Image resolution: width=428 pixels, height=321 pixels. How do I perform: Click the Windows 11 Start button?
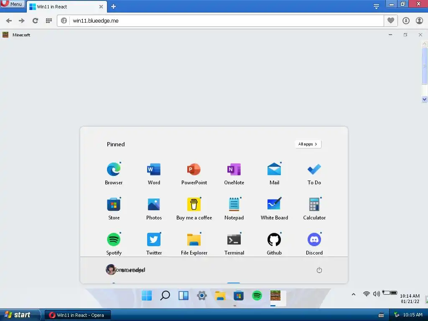[x=147, y=296]
